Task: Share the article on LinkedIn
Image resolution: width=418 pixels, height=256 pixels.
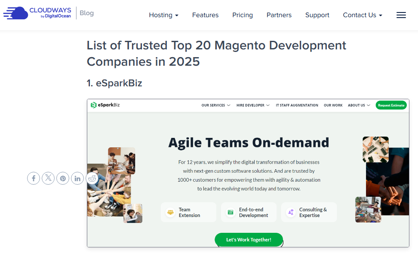Action: tap(77, 178)
